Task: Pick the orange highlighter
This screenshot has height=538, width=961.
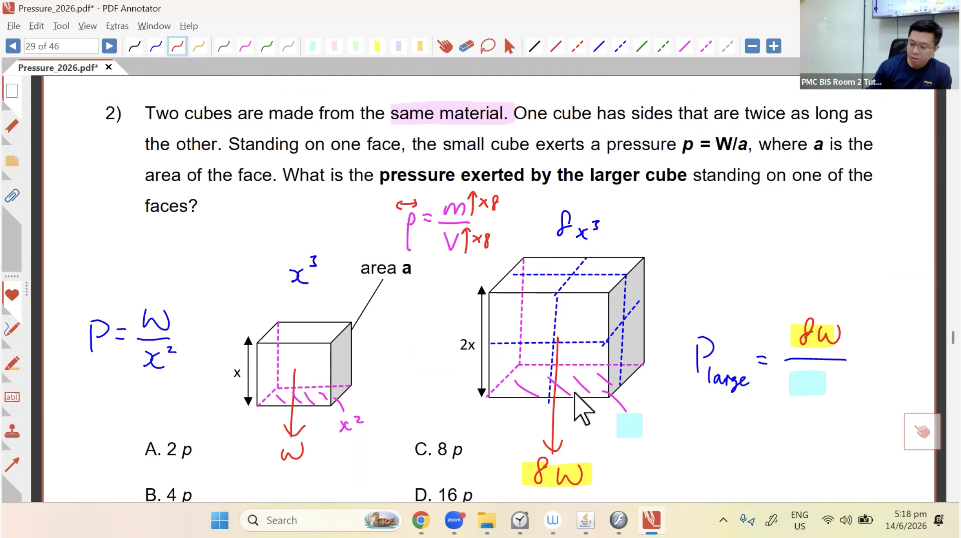Action: pos(420,46)
